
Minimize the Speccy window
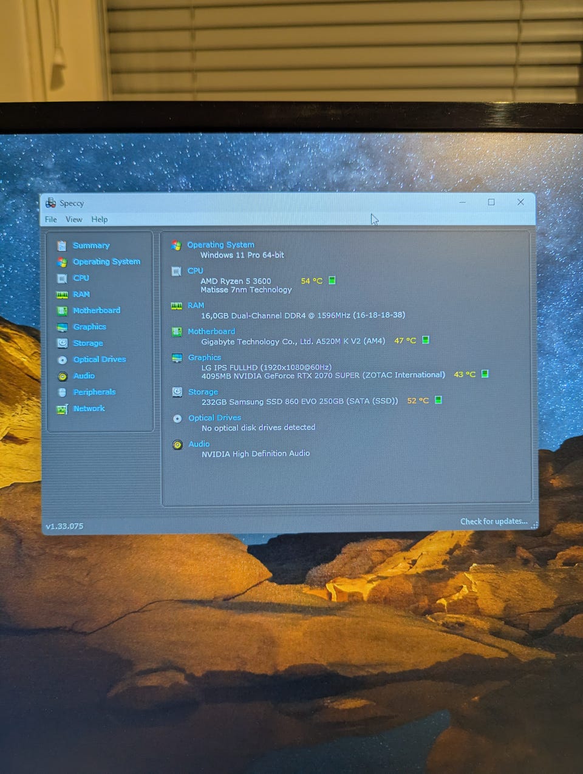pos(463,202)
